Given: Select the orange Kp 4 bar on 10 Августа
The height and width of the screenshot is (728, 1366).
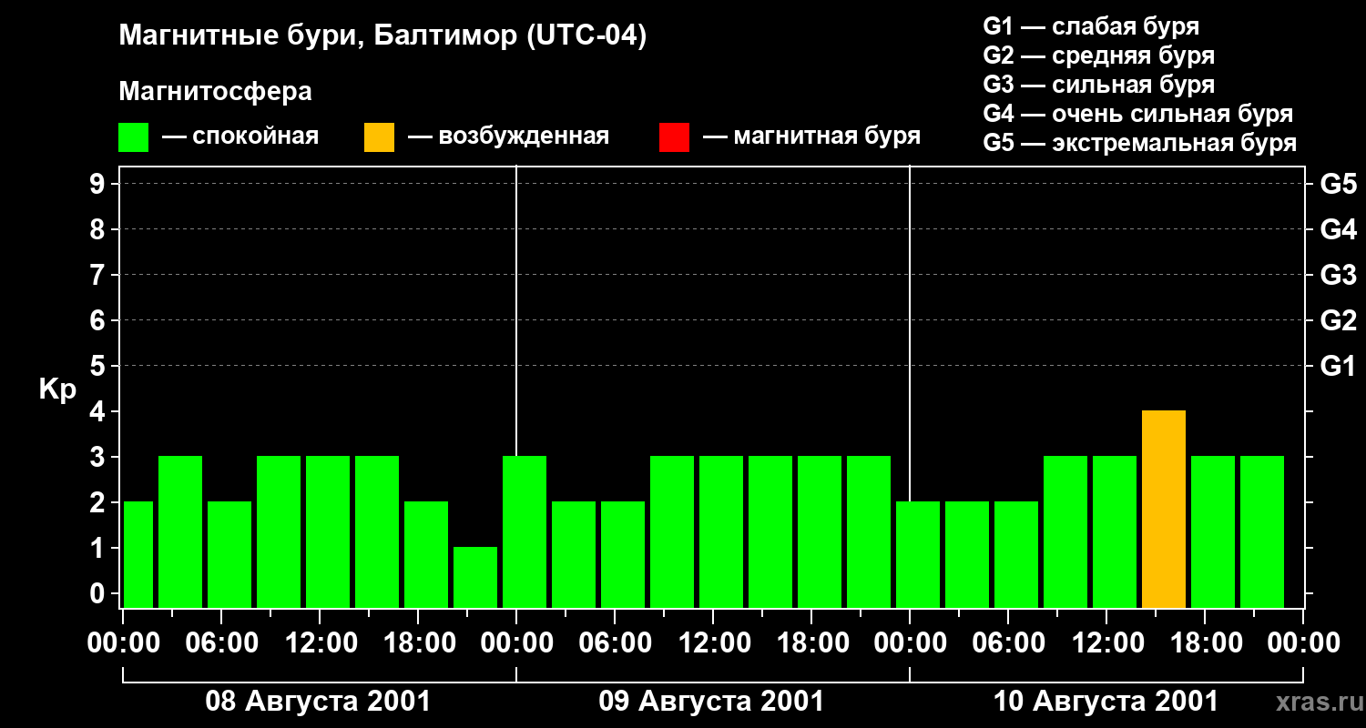Looking at the screenshot, I should 1164,509.
